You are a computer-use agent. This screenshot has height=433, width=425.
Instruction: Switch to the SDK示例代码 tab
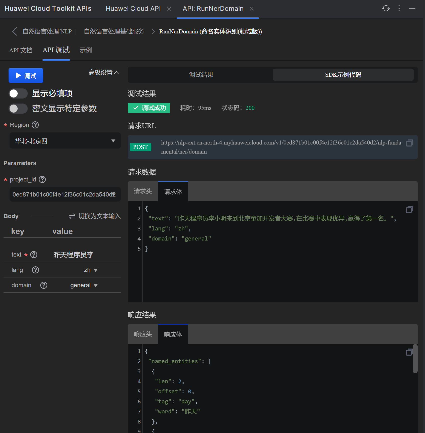pyautogui.click(x=343, y=75)
